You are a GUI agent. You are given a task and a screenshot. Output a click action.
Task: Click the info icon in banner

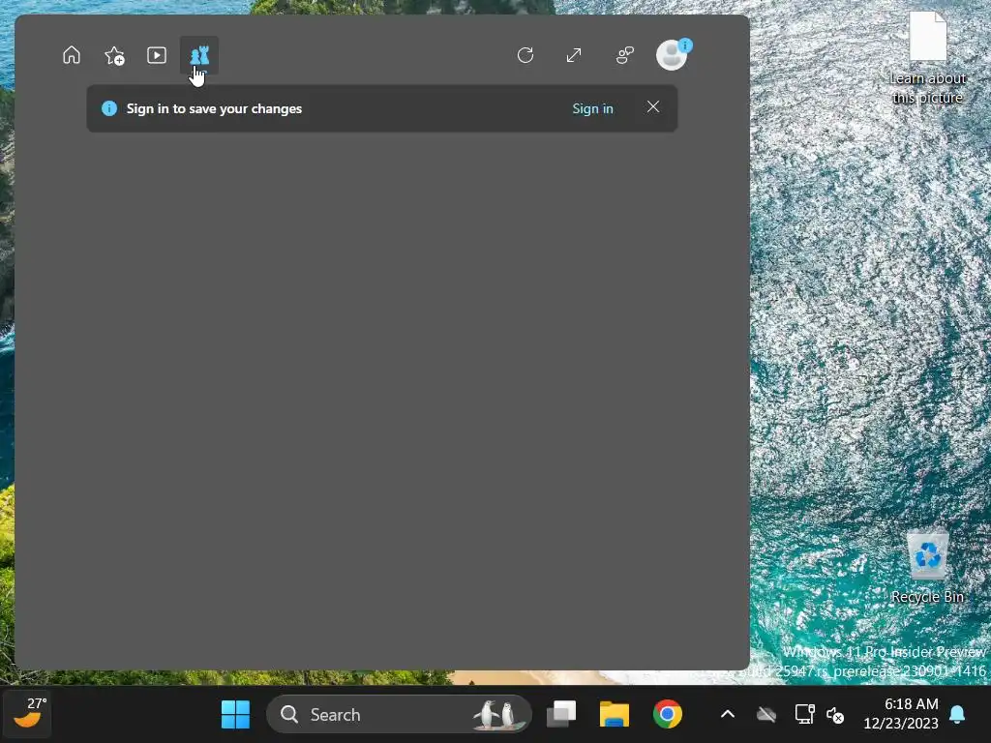click(x=109, y=108)
